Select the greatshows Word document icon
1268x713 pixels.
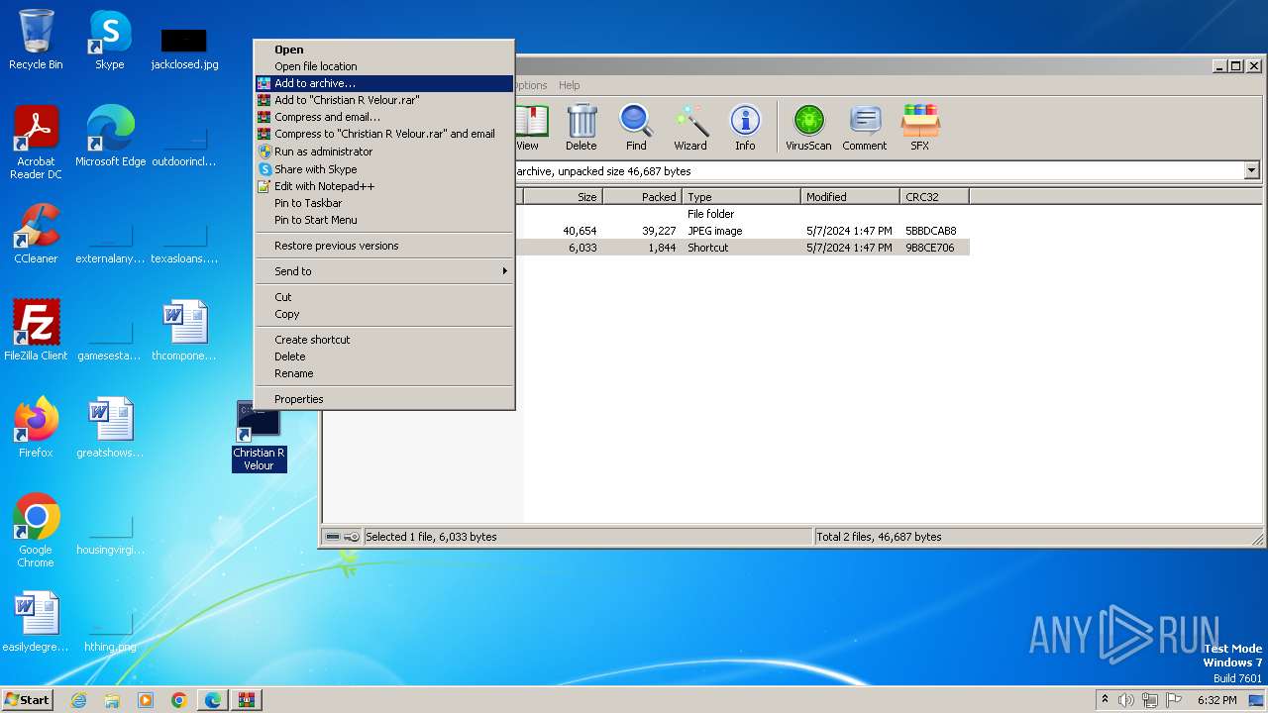point(110,427)
